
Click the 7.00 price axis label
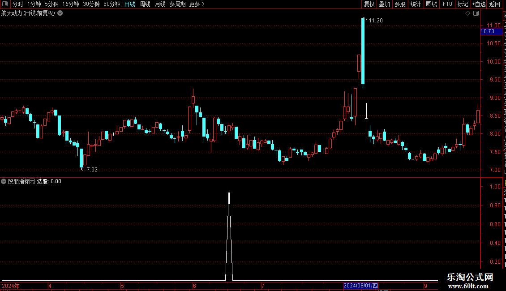(x=495, y=170)
